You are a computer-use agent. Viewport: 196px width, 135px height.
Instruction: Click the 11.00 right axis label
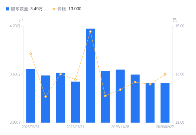[x=180, y=122]
